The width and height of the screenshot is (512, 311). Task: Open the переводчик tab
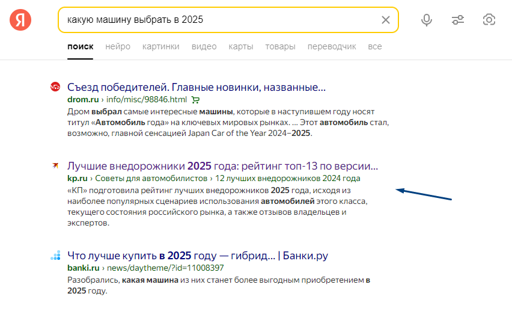(x=332, y=47)
